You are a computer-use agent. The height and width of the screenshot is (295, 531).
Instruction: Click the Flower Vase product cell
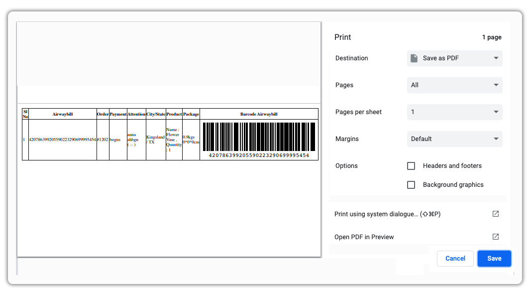click(174, 140)
